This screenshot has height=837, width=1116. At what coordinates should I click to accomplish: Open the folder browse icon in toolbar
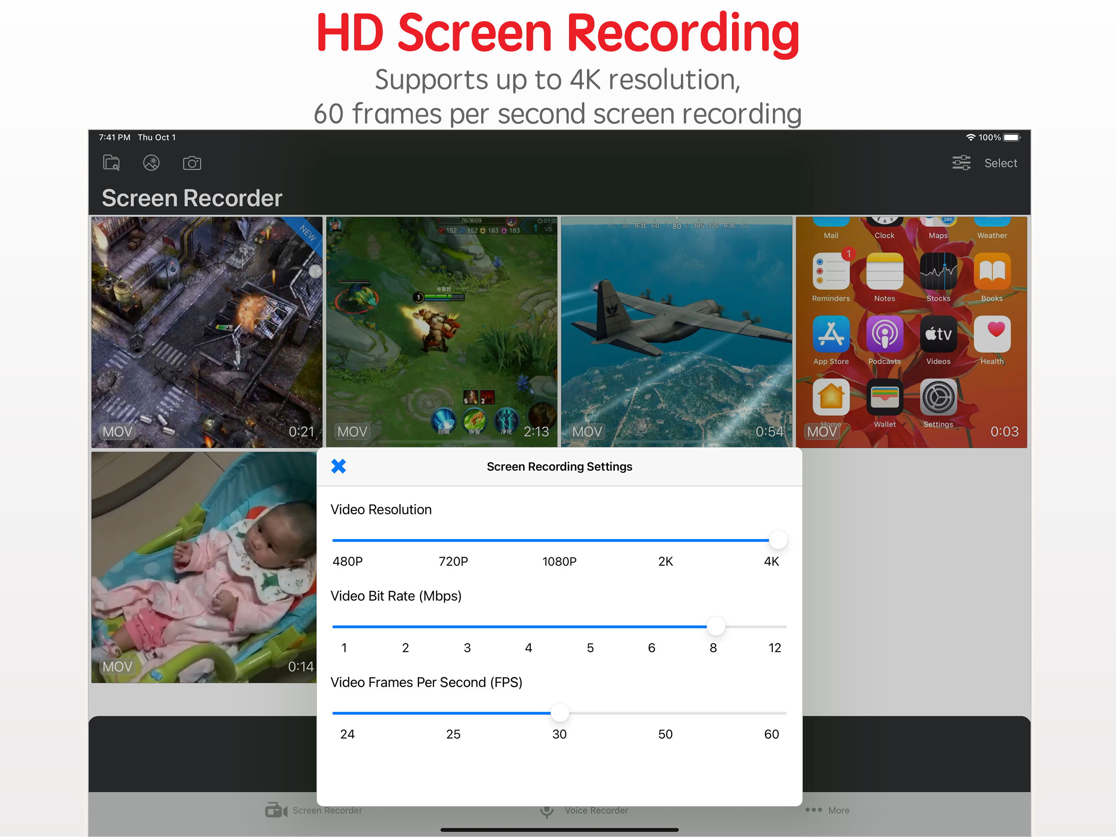(x=112, y=163)
